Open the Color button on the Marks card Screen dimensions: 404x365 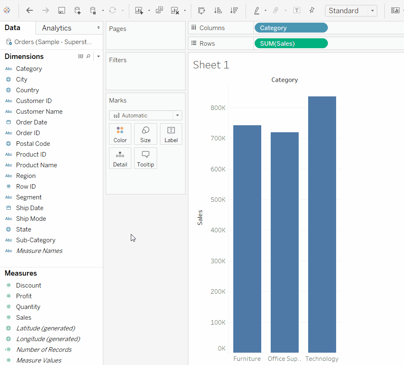pyautogui.click(x=120, y=133)
